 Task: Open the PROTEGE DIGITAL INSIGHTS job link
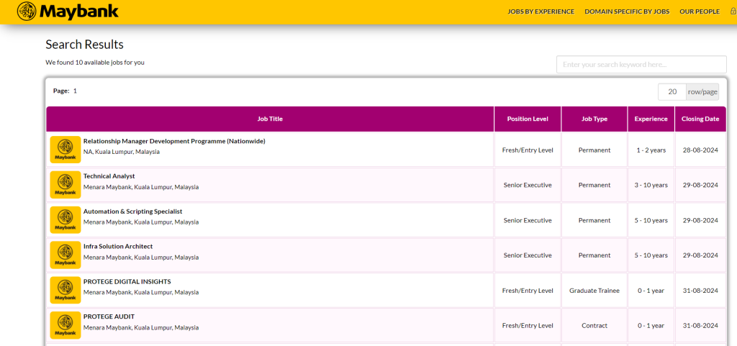point(127,282)
